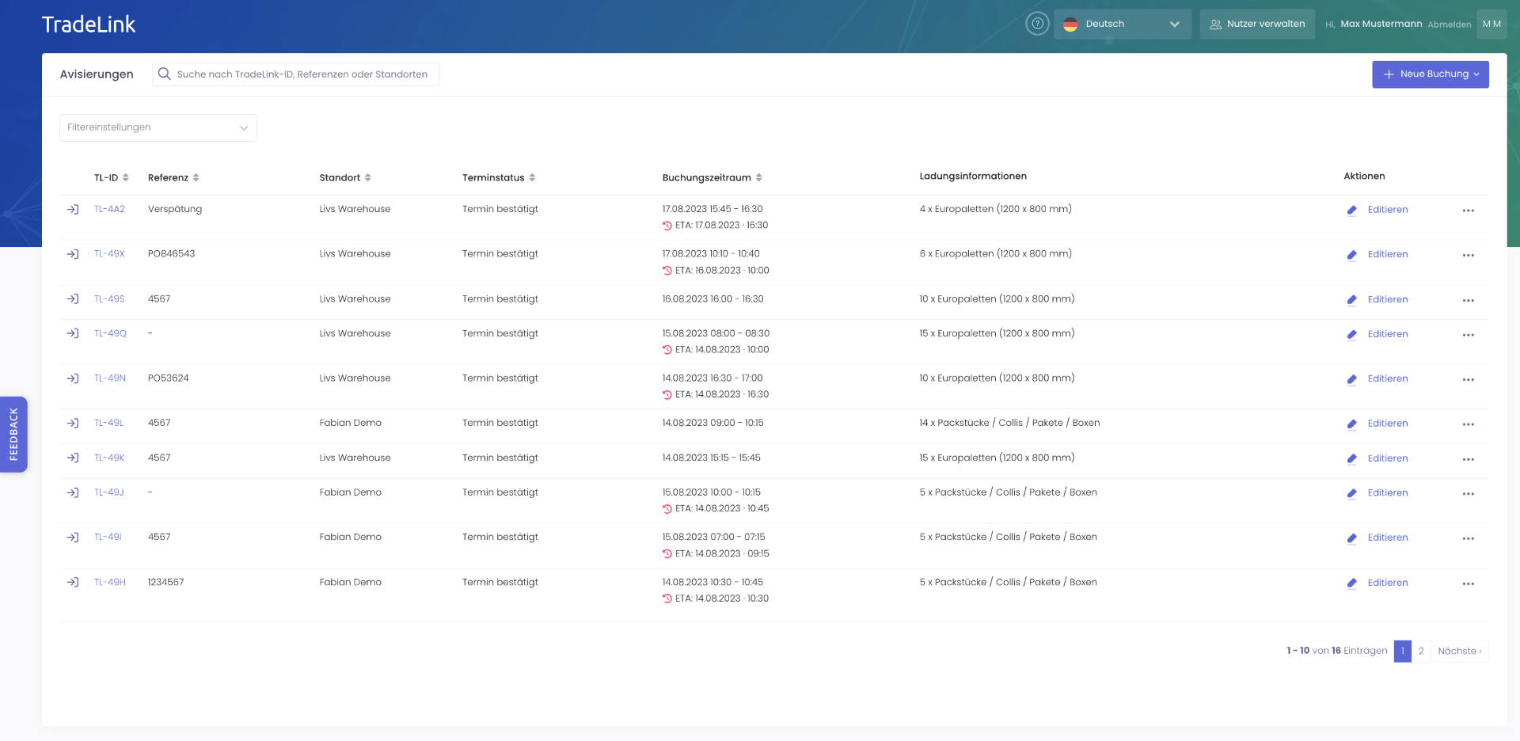Image resolution: width=1520 pixels, height=741 pixels.
Task: Click three-dot actions for TL-49L row
Action: pos(1468,424)
